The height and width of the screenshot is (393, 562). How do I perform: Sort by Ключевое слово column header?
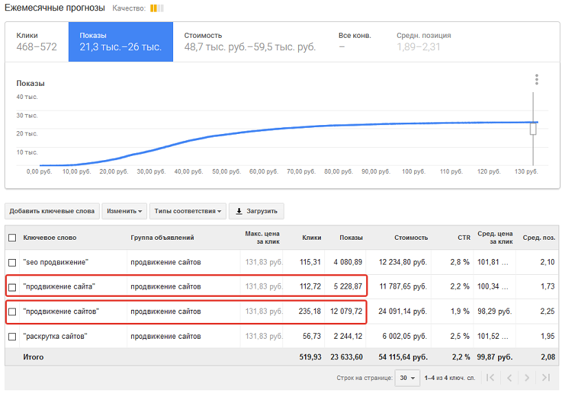pyautogui.click(x=50, y=238)
